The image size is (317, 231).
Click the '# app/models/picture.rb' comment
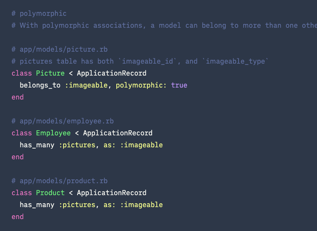(60, 50)
